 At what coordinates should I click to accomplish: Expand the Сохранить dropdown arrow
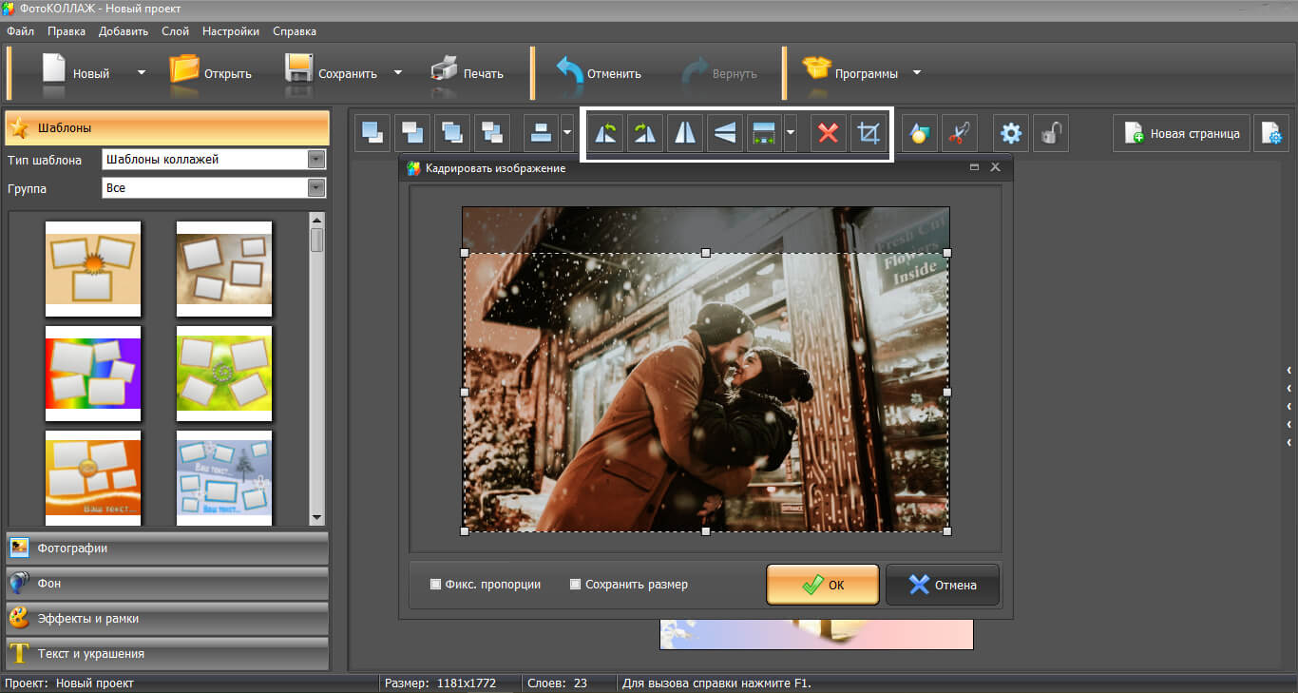(x=398, y=72)
